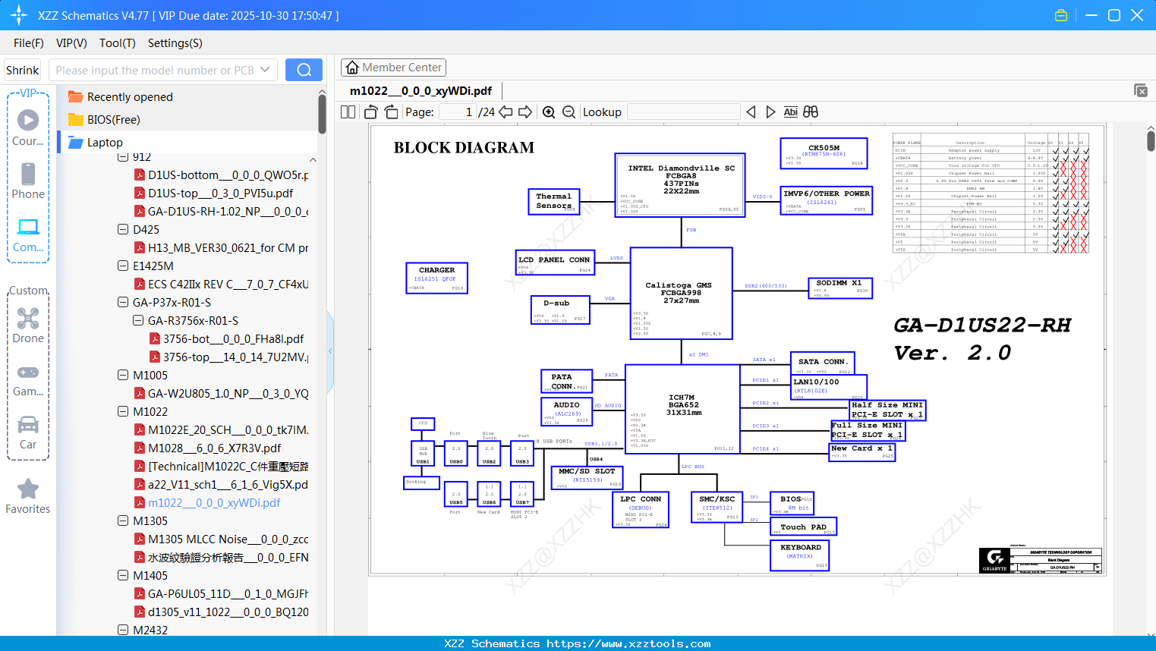Click the blue search button
The width and height of the screenshot is (1156, 651).
(304, 70)
